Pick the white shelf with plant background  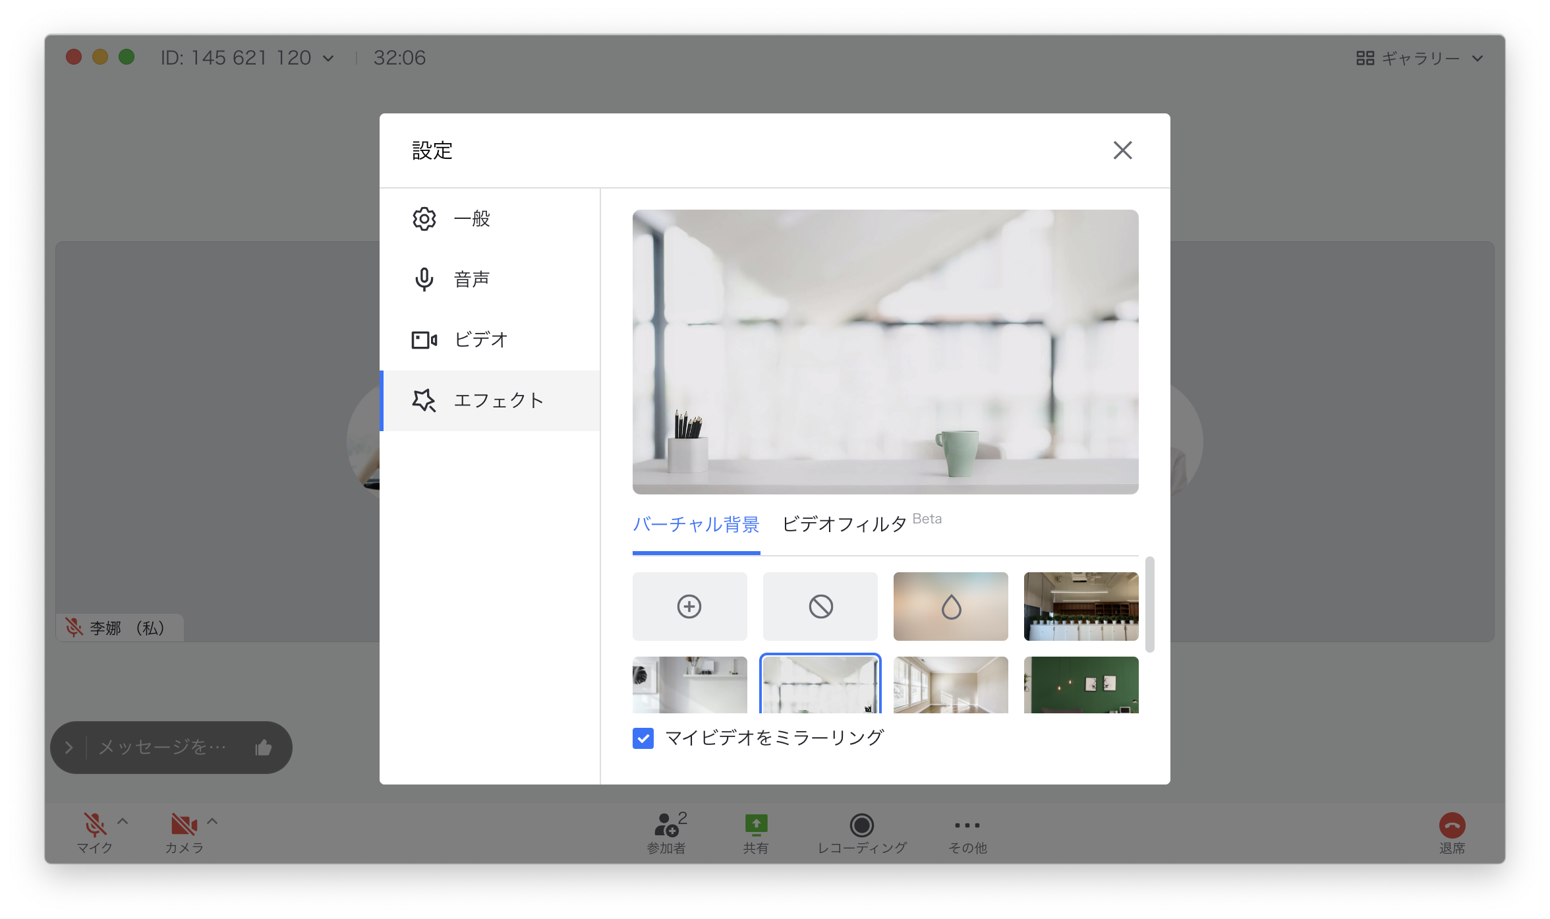(689, 684)
